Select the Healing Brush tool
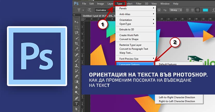The width and height of the screenshot is (215, 112). click(x=76, y=55)
